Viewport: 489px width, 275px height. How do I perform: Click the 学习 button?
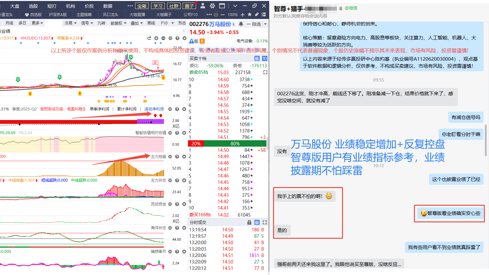tap(158, 6)
